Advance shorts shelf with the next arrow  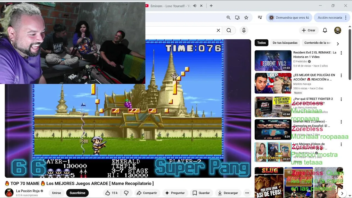click(x=342, y=193)
